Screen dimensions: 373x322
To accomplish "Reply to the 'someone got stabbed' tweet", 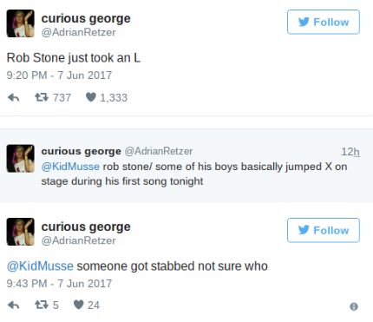I will pyautogui.click(x=13, y=306).
